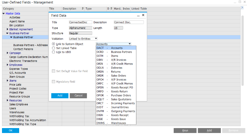Image resolution: width=247 pixels, height=135 pixels.
Task: Click the OK button at bottom
Action: coord(11,130)
